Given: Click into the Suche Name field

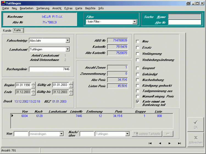Looking at the screenshot, I should 185,16.
